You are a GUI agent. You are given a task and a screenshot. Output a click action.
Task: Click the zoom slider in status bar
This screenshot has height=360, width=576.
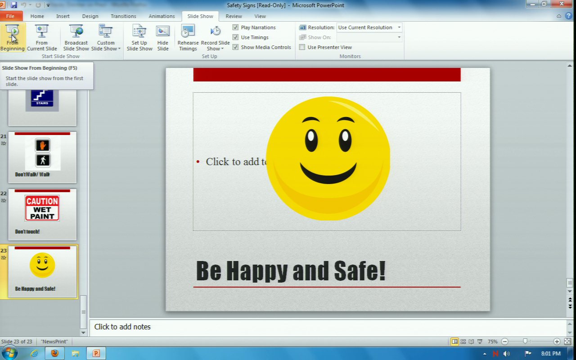tap(525, 342)
